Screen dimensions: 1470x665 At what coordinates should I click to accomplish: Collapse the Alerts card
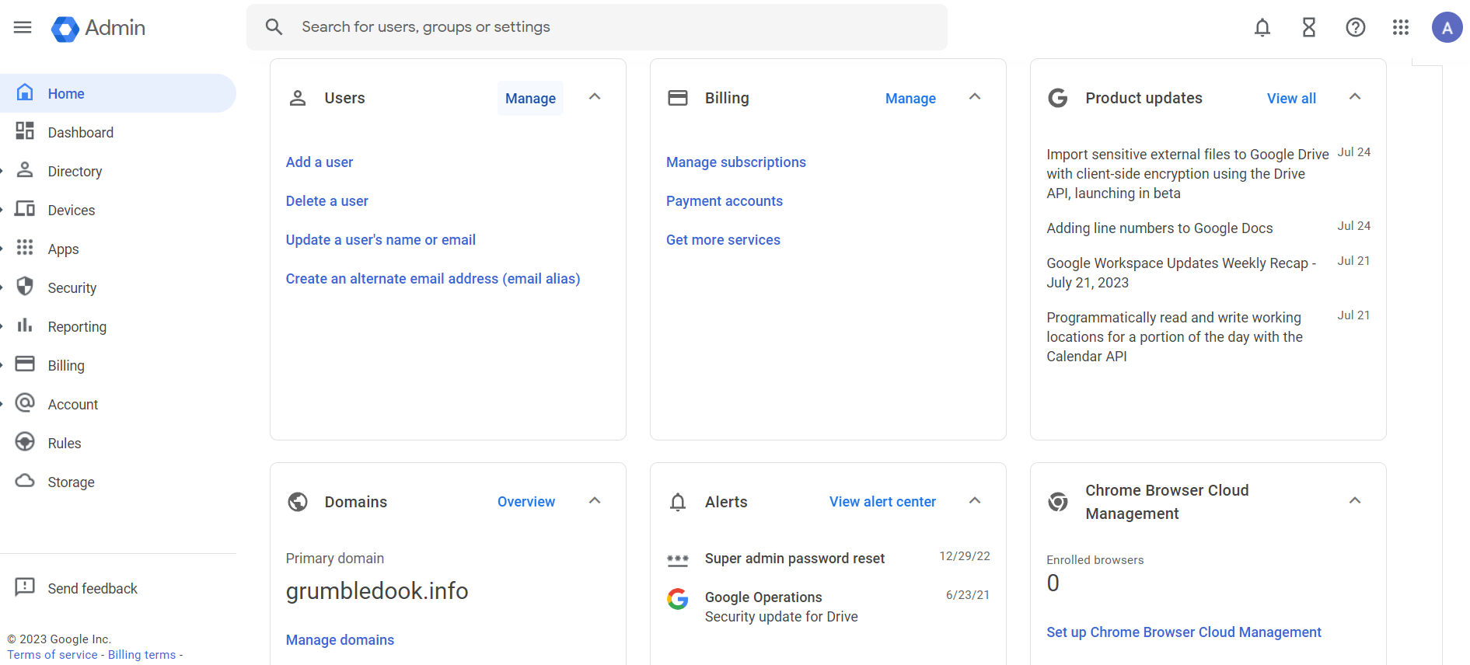(975, 501)
